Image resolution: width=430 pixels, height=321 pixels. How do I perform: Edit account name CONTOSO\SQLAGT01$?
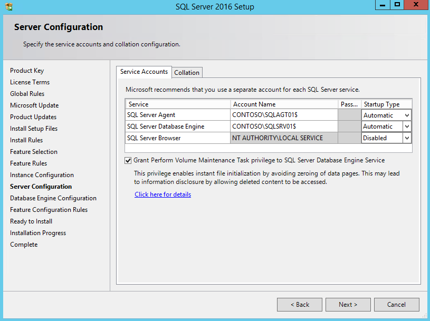coord(284,115)
